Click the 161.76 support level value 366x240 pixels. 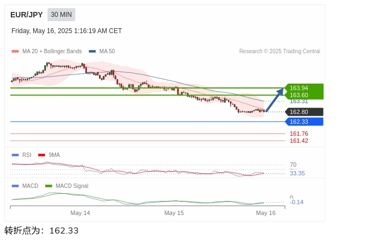(x=299, y=134)
